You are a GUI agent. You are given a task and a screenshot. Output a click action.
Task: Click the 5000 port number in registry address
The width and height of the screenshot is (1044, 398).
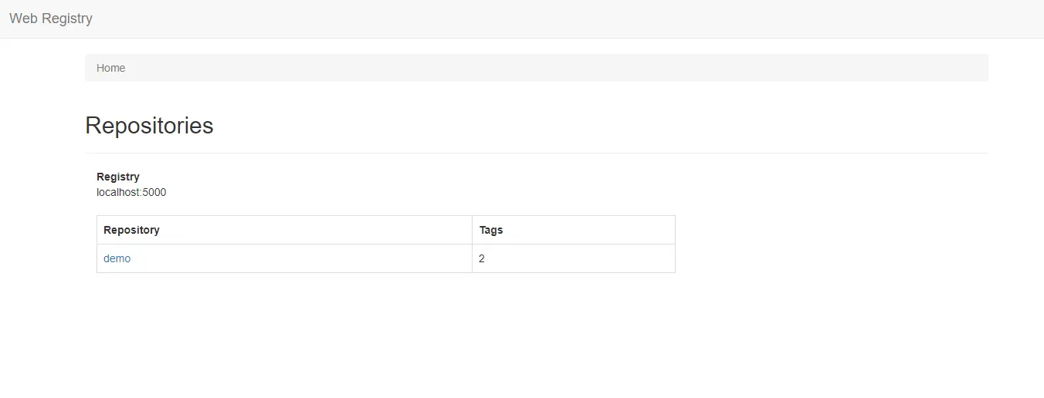(x=154, y=192)
